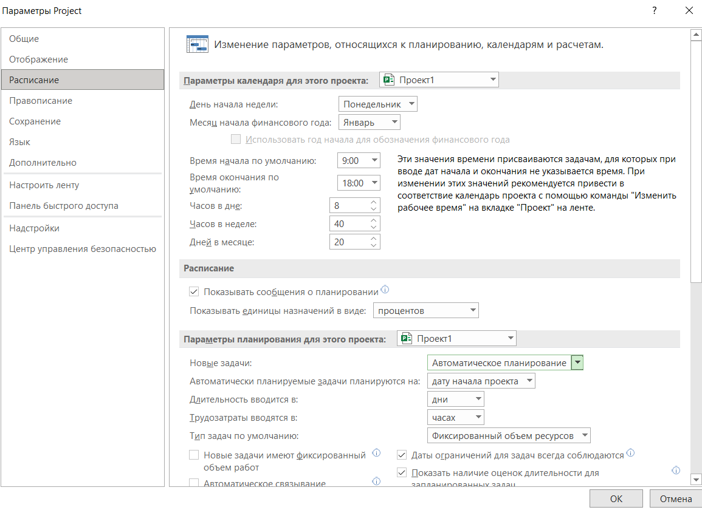The image size is (702, 510).
Task: Click info icon next to Автоматическое связывание
Action: (x=376, y=481)
